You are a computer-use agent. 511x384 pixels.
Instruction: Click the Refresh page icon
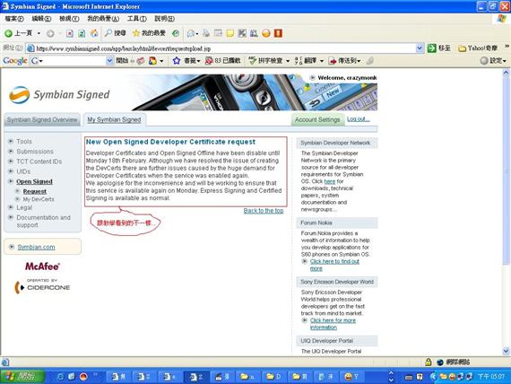(82, 33)
